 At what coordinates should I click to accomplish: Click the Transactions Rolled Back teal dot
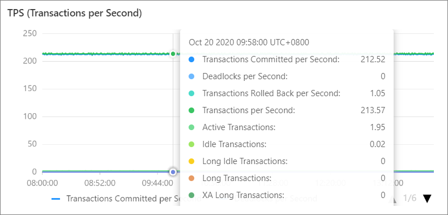pyautogui.click(x=191, y=93)
